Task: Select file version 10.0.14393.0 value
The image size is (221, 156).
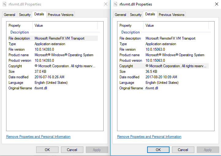Action: click(x=44, y=49)
